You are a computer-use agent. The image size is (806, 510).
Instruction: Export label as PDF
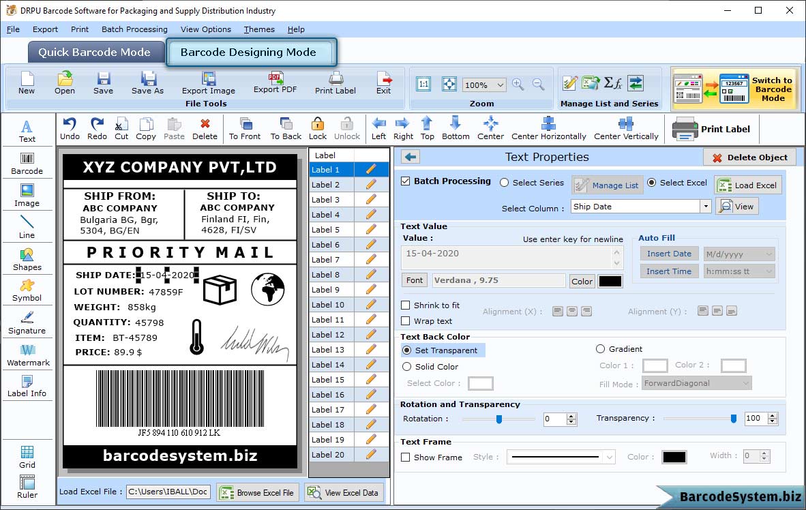tap(275, 82)
